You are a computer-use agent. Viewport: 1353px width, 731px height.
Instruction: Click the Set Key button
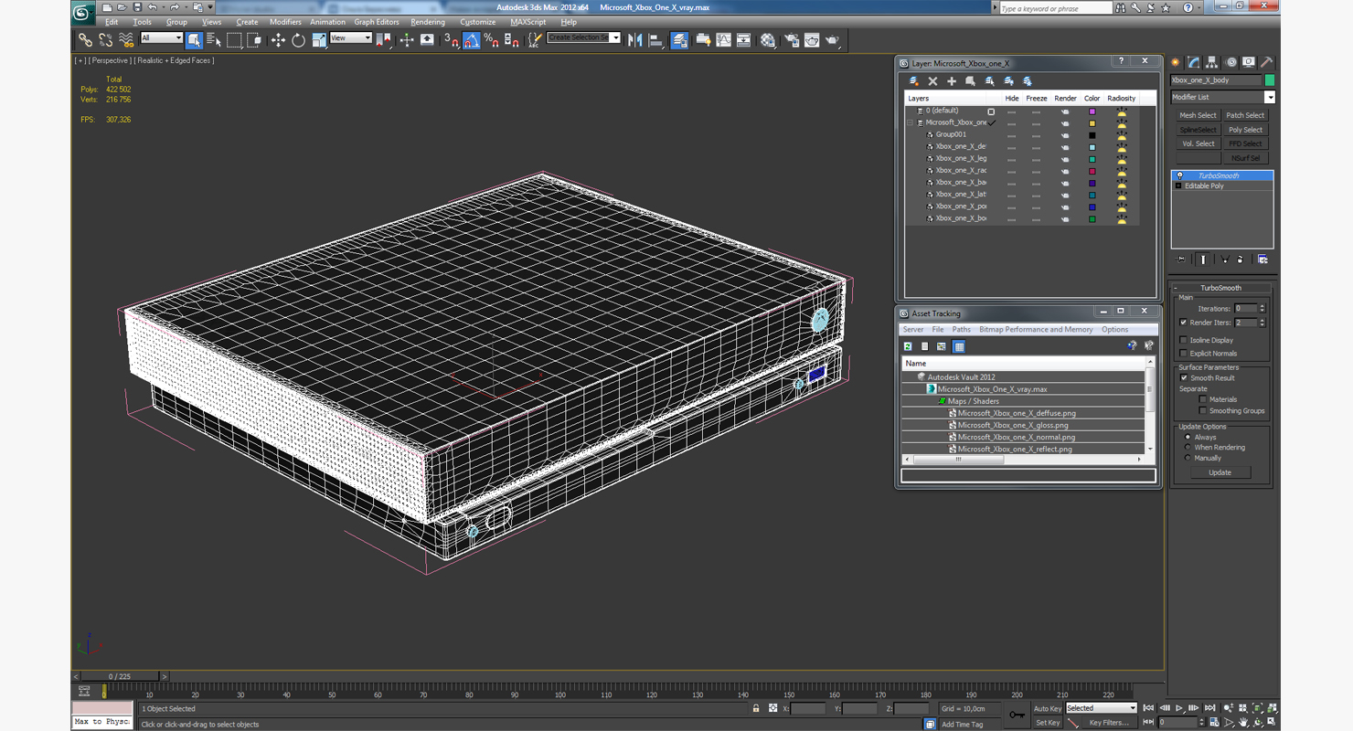1048,723
